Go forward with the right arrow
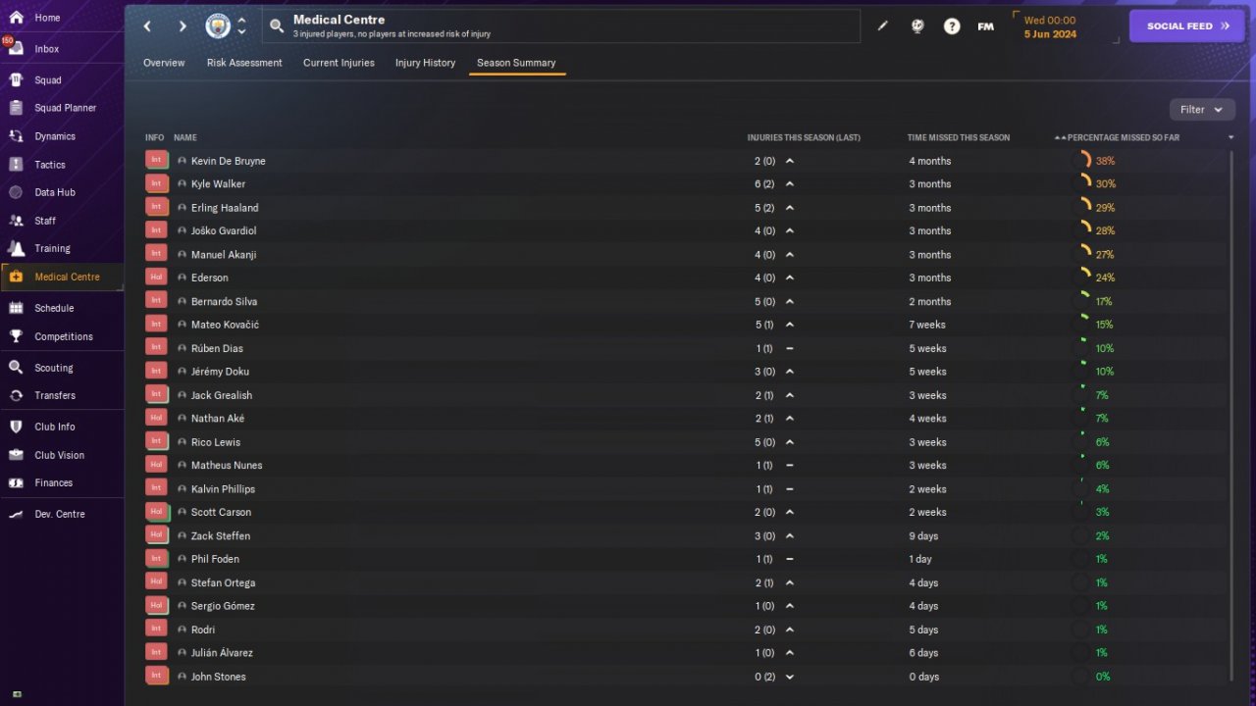1256x706 pixels. 183,26
